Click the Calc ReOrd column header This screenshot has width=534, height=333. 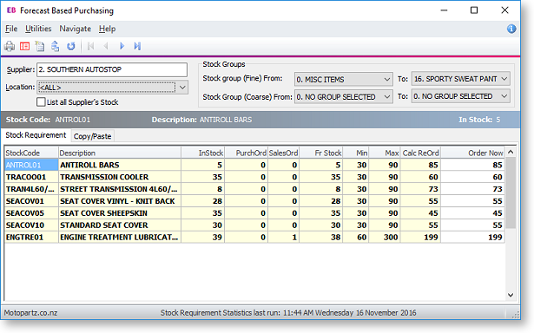[420, 153]
